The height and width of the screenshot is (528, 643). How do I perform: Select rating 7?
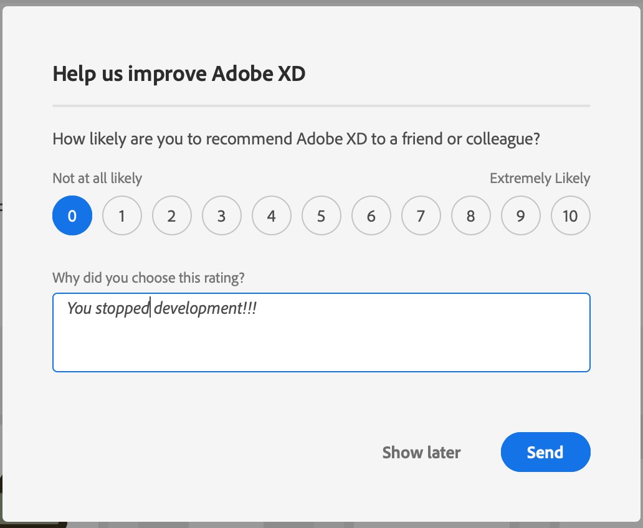(x=421, y=215)
